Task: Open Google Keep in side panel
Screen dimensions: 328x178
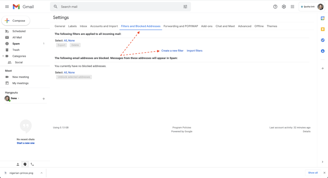Action: [323, 29]
